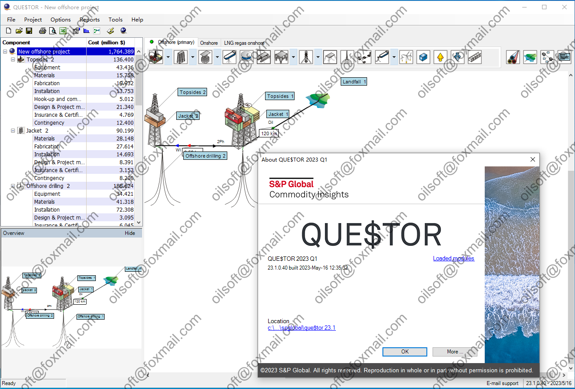Select the yellow up-arrow component icon
Screen dimensions: 575x389
point(440,57)
